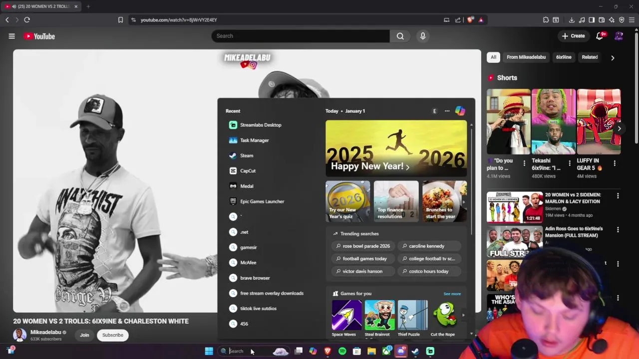Select the 'Related' filter chip
639x359 pixels.
590,57
